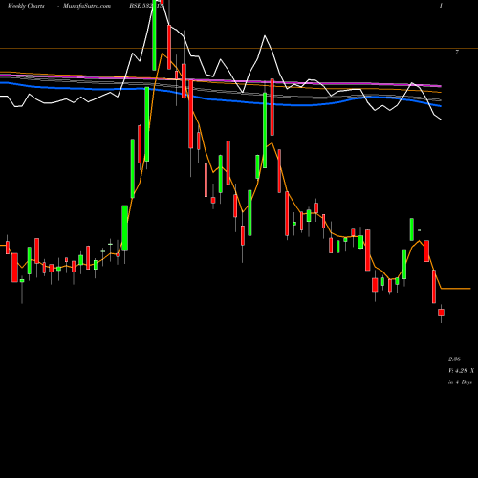Click the '2.36' price value
Screen dimensions: 478x478
[454, 359]
